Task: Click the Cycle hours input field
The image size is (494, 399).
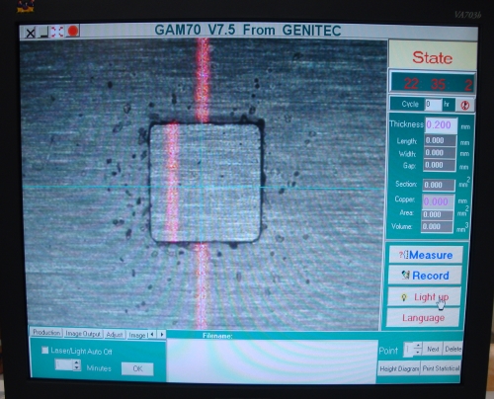Action: coord(434,105)
